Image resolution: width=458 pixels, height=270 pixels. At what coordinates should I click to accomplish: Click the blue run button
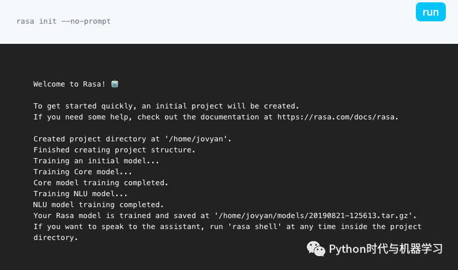tap(430, 12)
